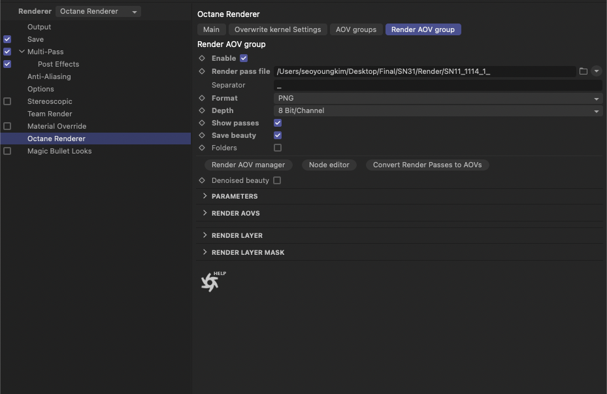Open the Format PNG dropdown
The image size is (607, 394).
coord(438,98)
